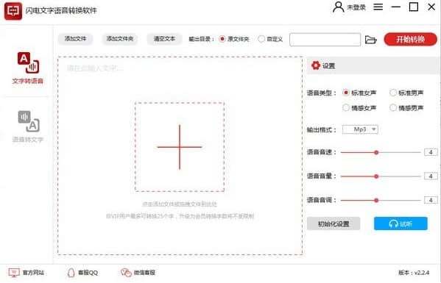Click the text input area placeholder
The height and width of the screenshot is (283, 441).
[95, 68]
